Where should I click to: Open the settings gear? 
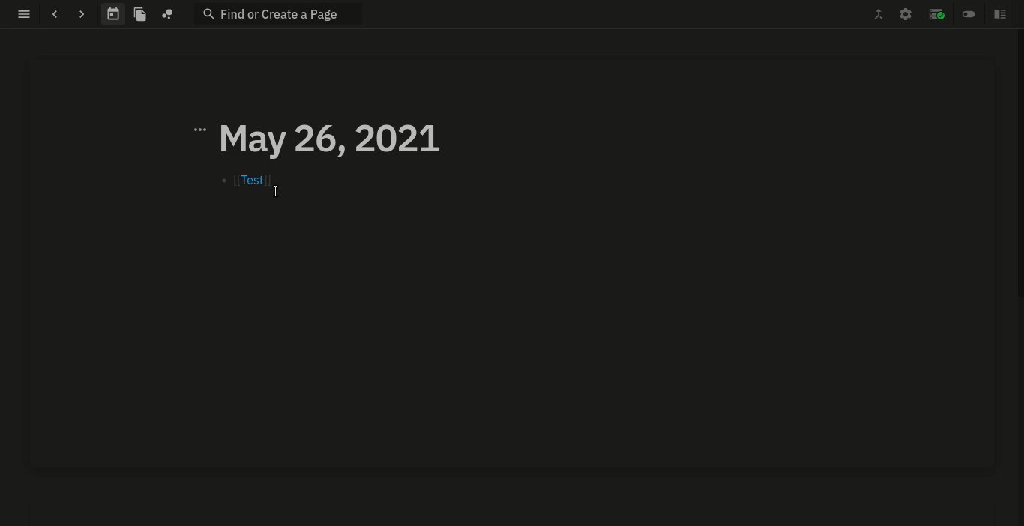click(906, 14)
